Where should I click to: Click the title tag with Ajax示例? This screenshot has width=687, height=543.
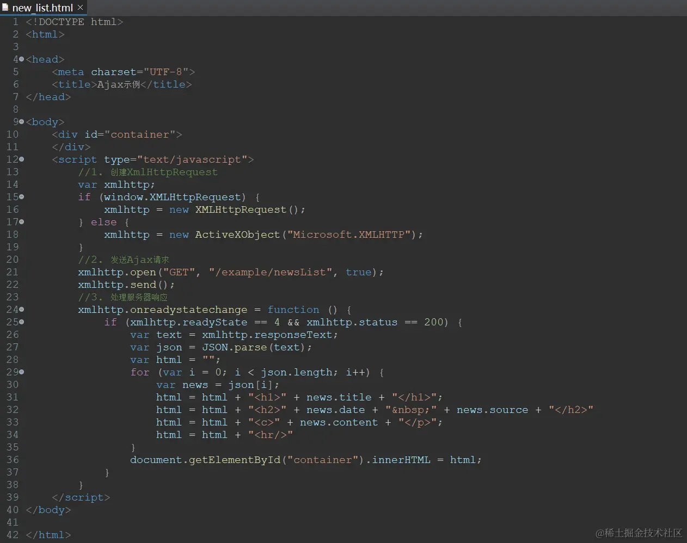pos(122,84)
